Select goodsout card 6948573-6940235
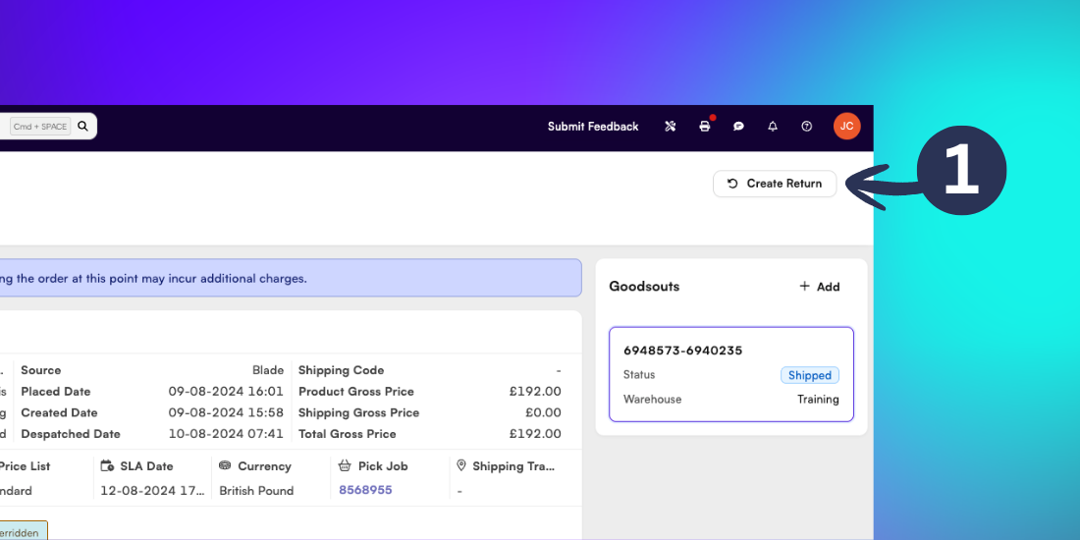1080x540 pixels. click(731, 374)
